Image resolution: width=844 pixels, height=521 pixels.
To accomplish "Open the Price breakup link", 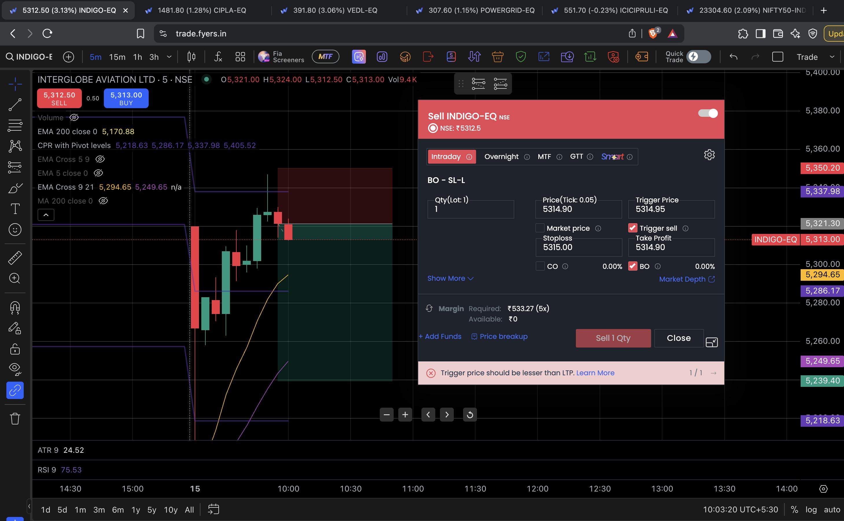I will 499,336.
